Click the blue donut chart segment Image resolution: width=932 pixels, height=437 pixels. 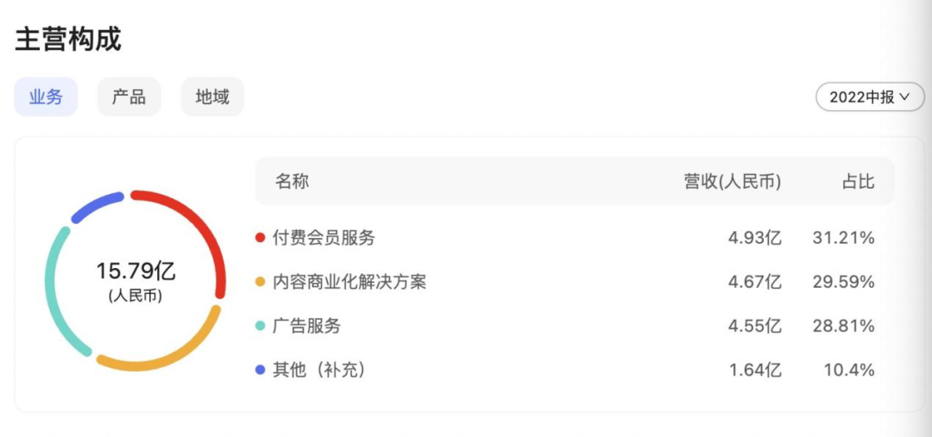point(95,204)
